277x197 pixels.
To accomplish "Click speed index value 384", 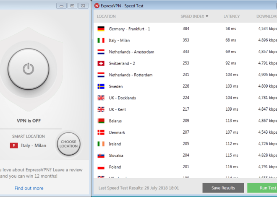I will pyautogui.click(x=186, y=29).
